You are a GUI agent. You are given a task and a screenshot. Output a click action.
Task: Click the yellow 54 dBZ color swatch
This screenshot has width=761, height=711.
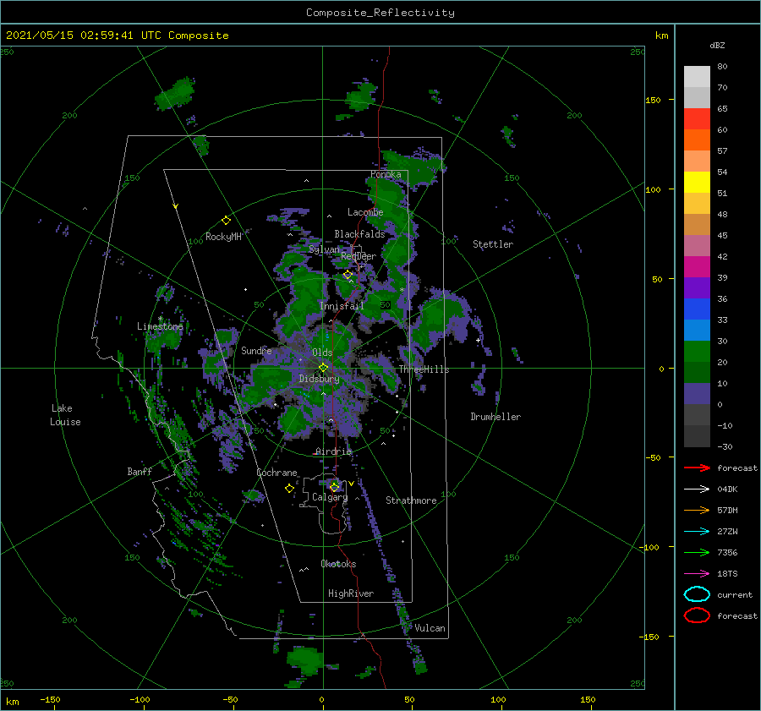pos(697,182)
